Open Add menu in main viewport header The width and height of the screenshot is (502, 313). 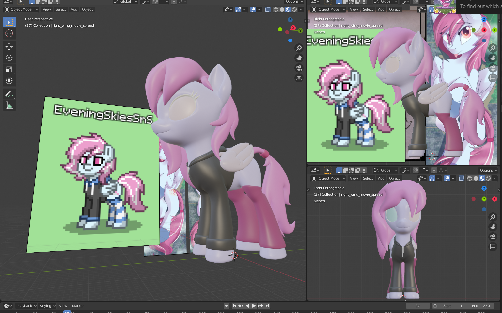[x=74, y=9]
